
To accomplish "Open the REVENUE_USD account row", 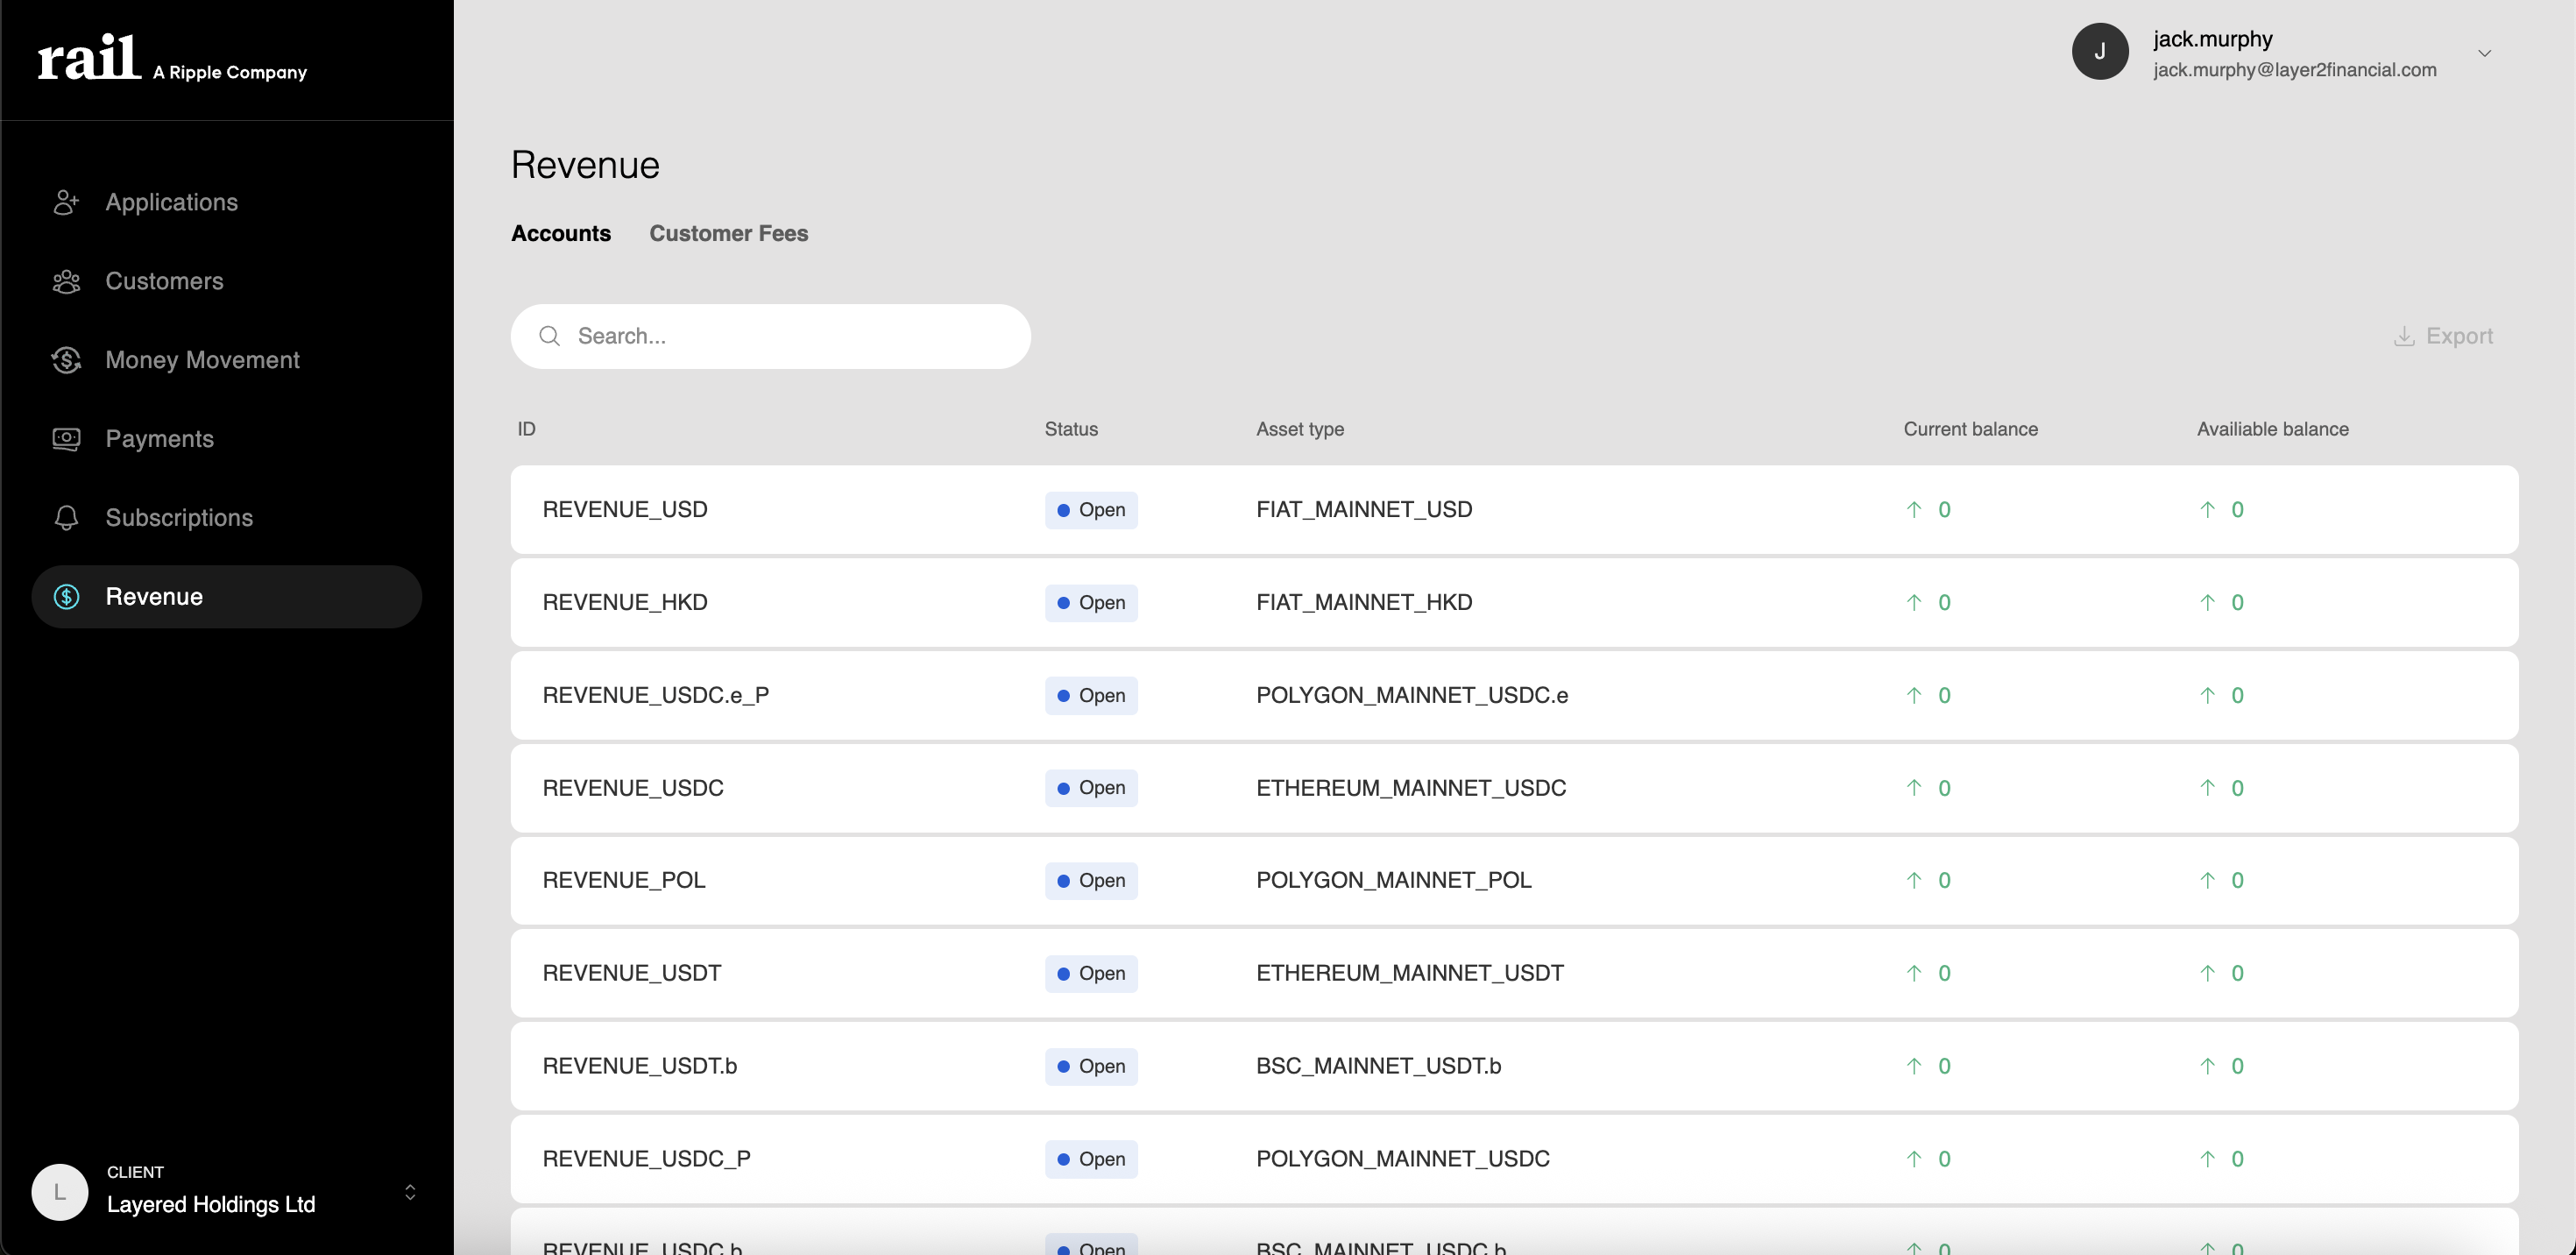I will (625, 510).
